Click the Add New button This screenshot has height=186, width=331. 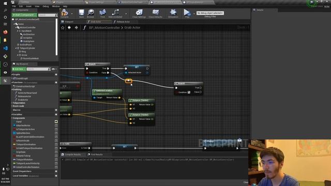point(19,69)
